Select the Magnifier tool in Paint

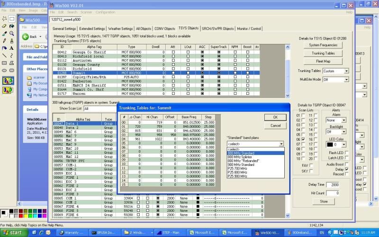click(11, 33)
